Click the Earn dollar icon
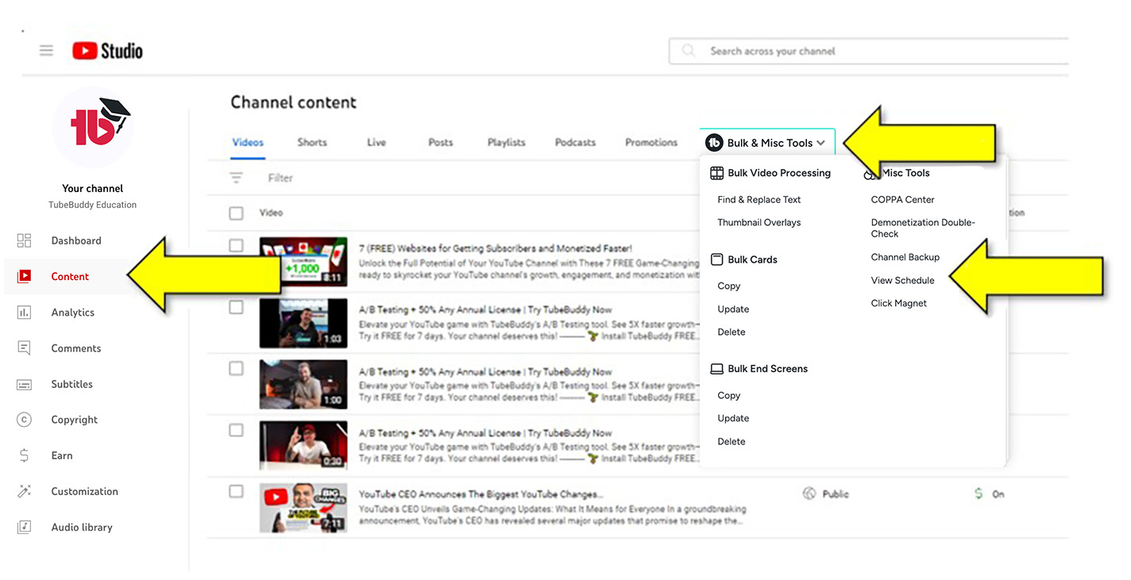 coord(24,455)
